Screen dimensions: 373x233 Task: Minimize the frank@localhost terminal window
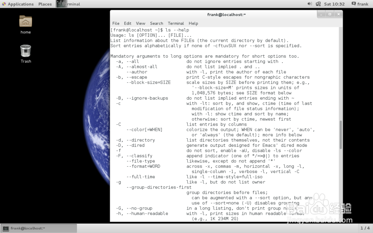tap(321, 15)
